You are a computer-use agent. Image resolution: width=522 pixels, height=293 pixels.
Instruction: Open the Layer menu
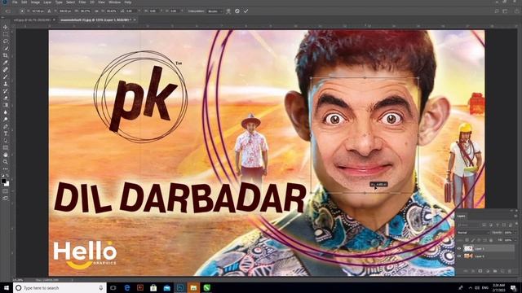pyautogui.click(x=47, y=2)
